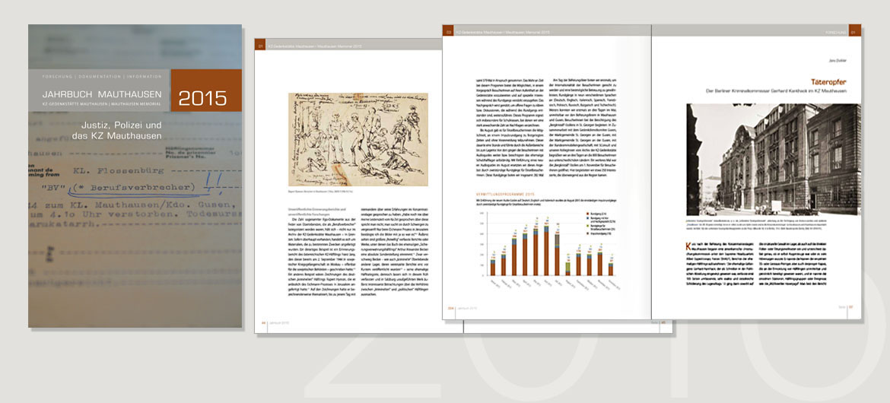Click the underlined "Berufsverbrecher" text on cover
This screenshot has height=403, width=890.
tap(134, 186)
